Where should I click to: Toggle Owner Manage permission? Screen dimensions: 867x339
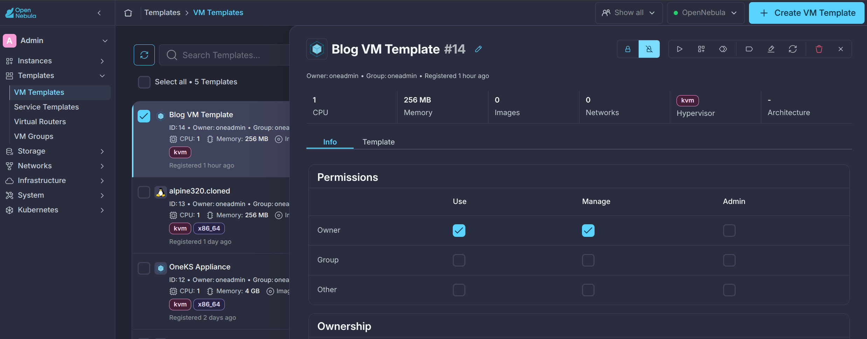coord(588,231)
